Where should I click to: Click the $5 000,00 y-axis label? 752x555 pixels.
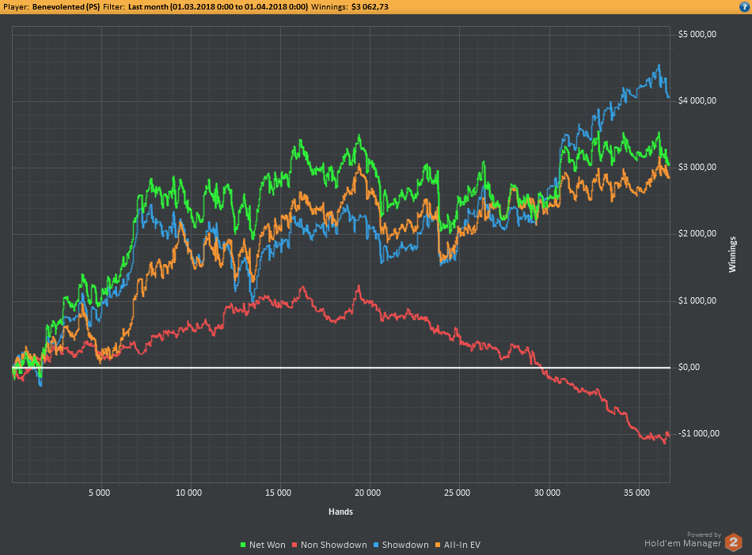pos(697,34)
